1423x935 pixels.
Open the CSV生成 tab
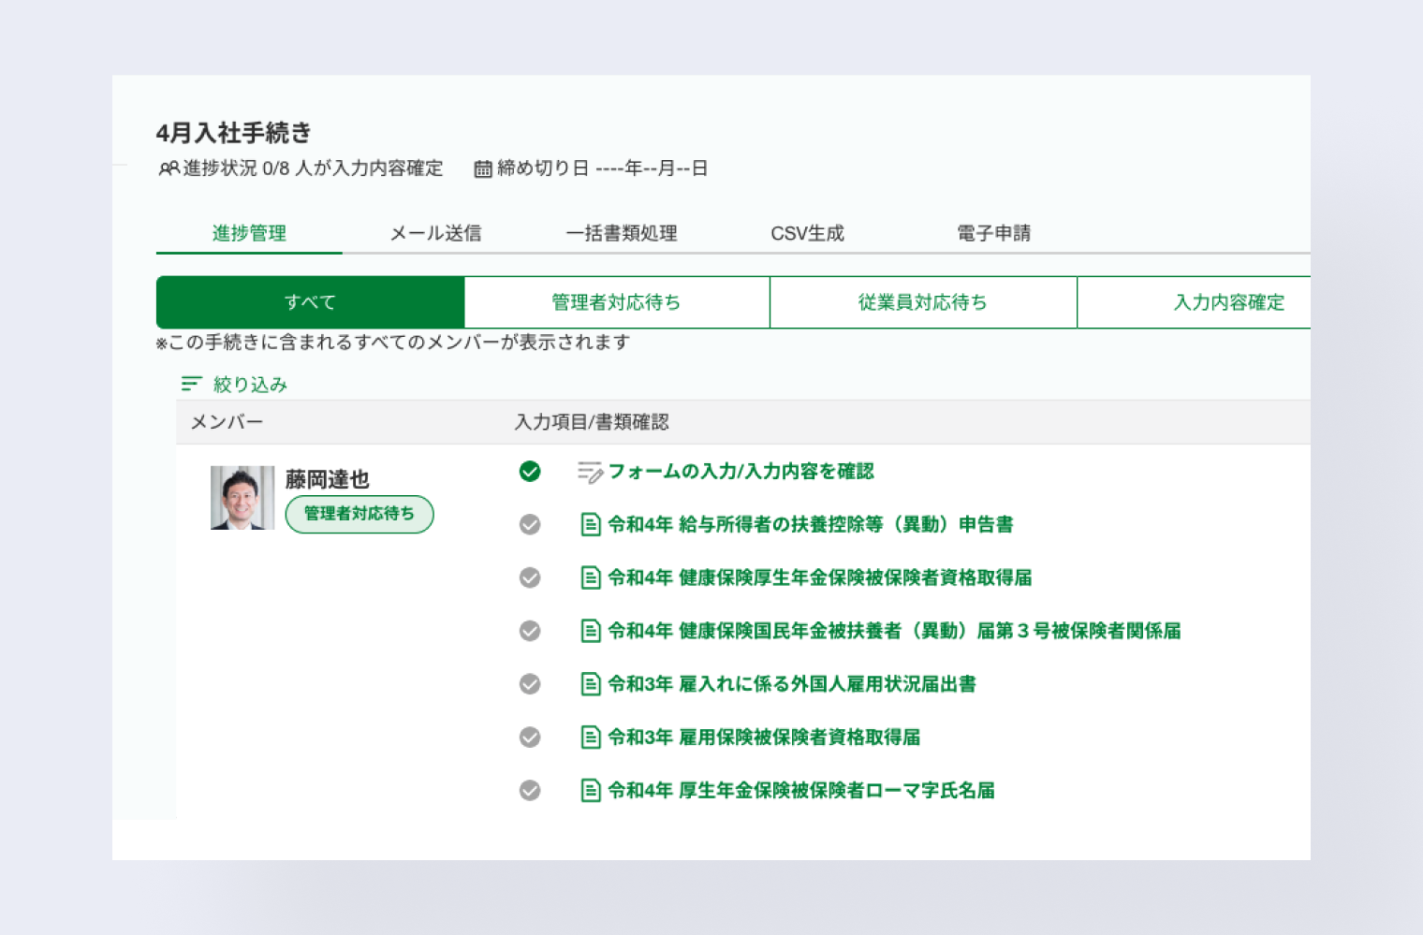[808, 233]
